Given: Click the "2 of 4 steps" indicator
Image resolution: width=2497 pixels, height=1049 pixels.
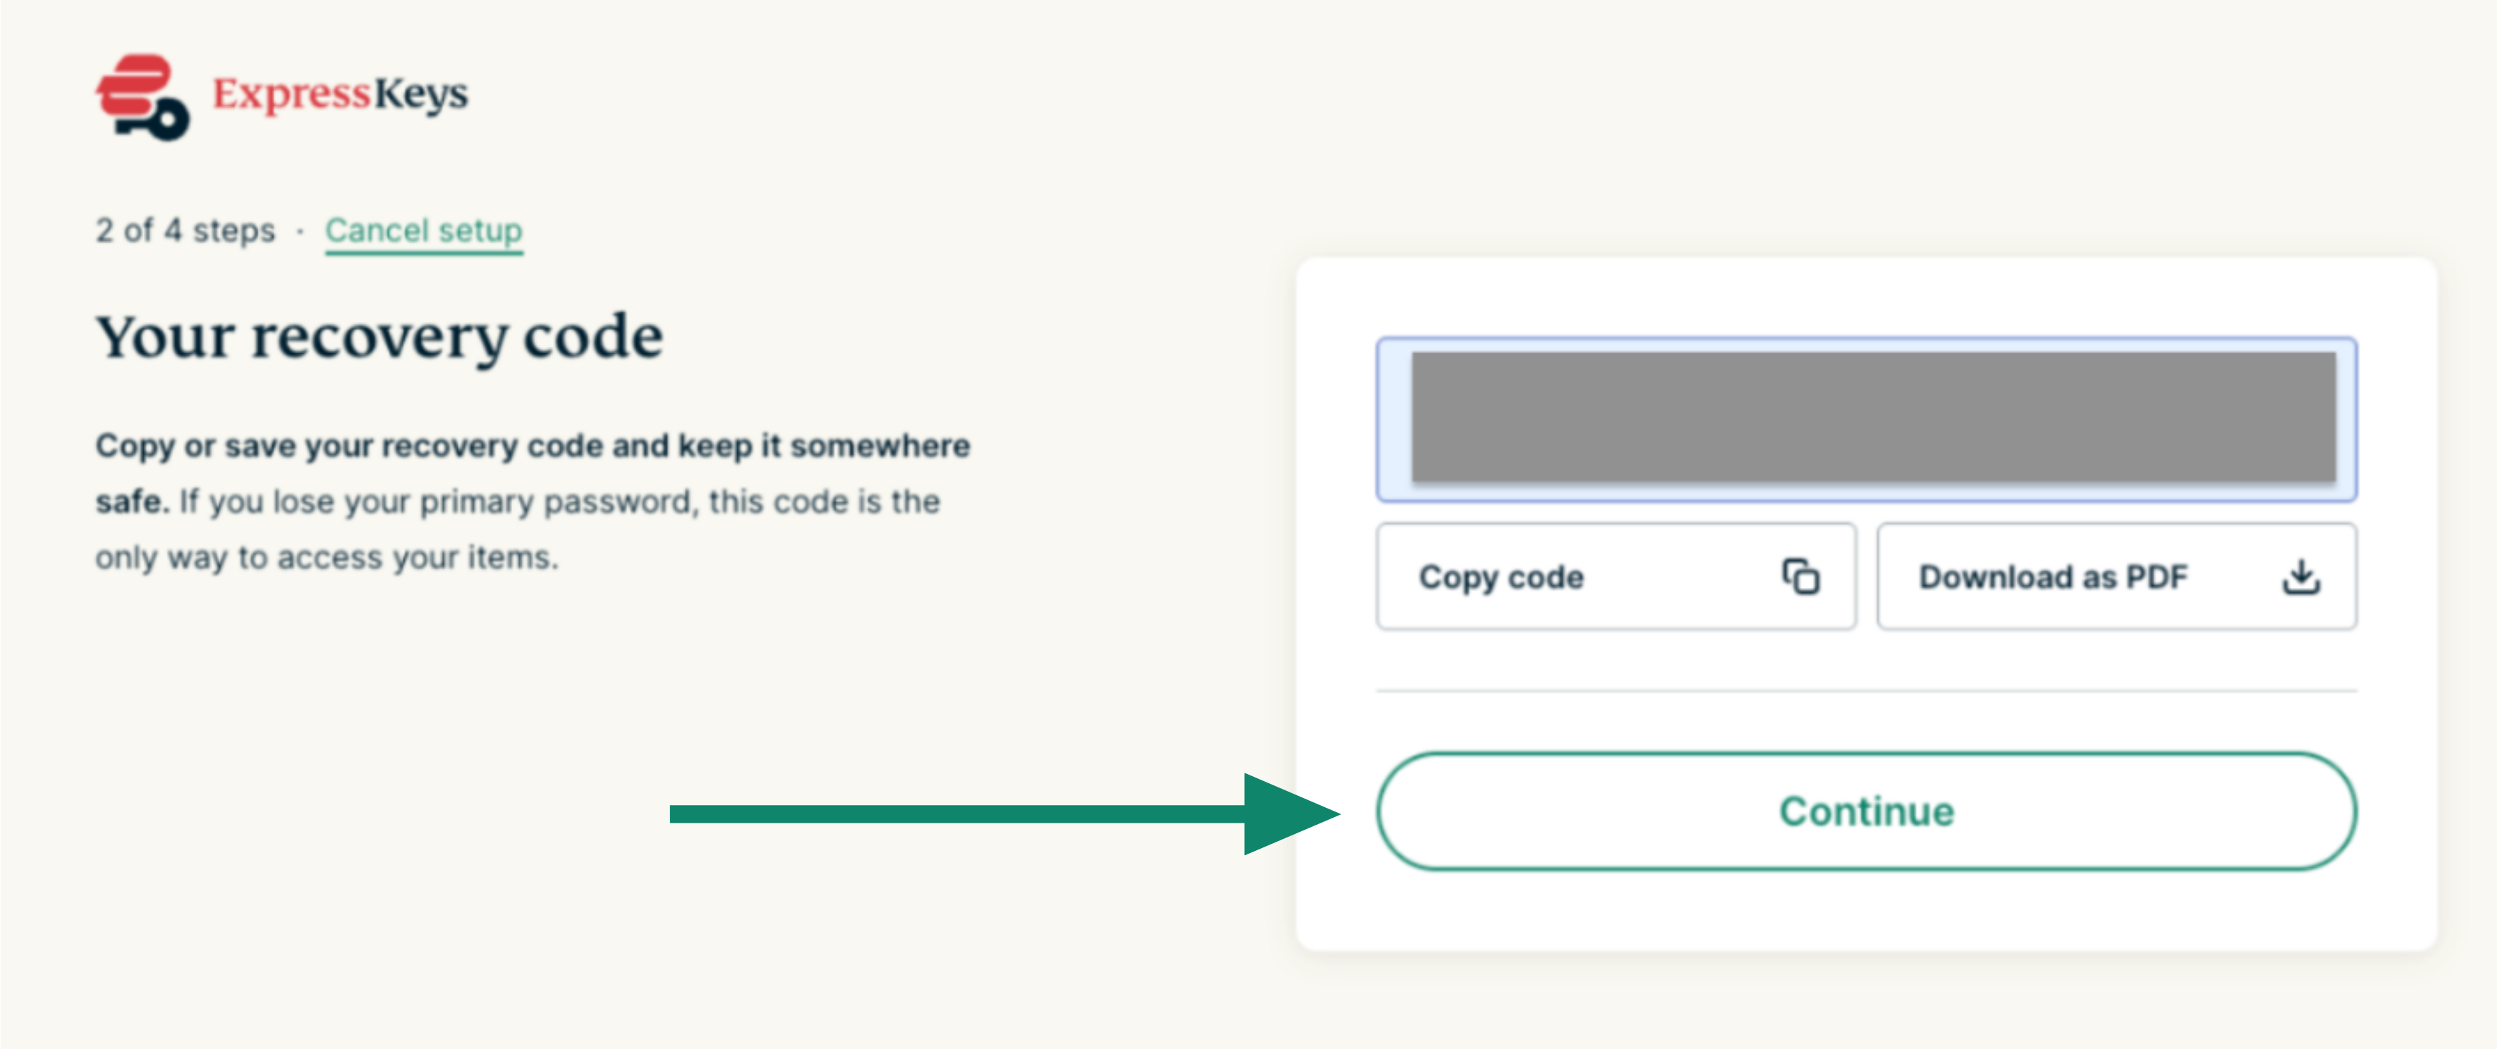Looking at the screenshot, I should 185,231.
